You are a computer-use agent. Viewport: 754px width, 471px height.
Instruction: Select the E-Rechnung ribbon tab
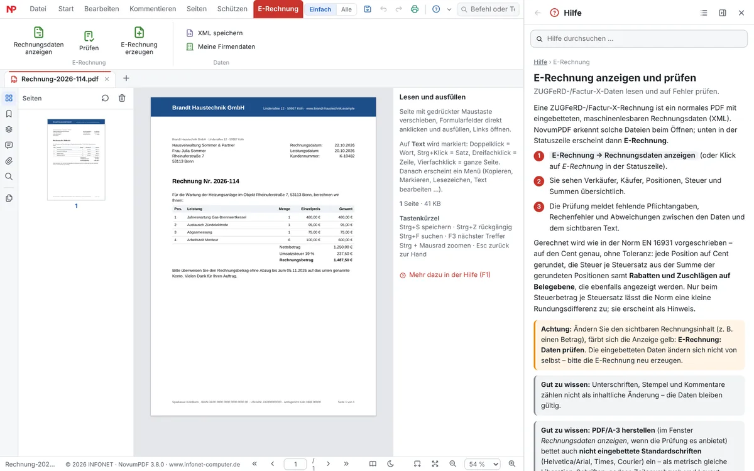click(278, 9)
